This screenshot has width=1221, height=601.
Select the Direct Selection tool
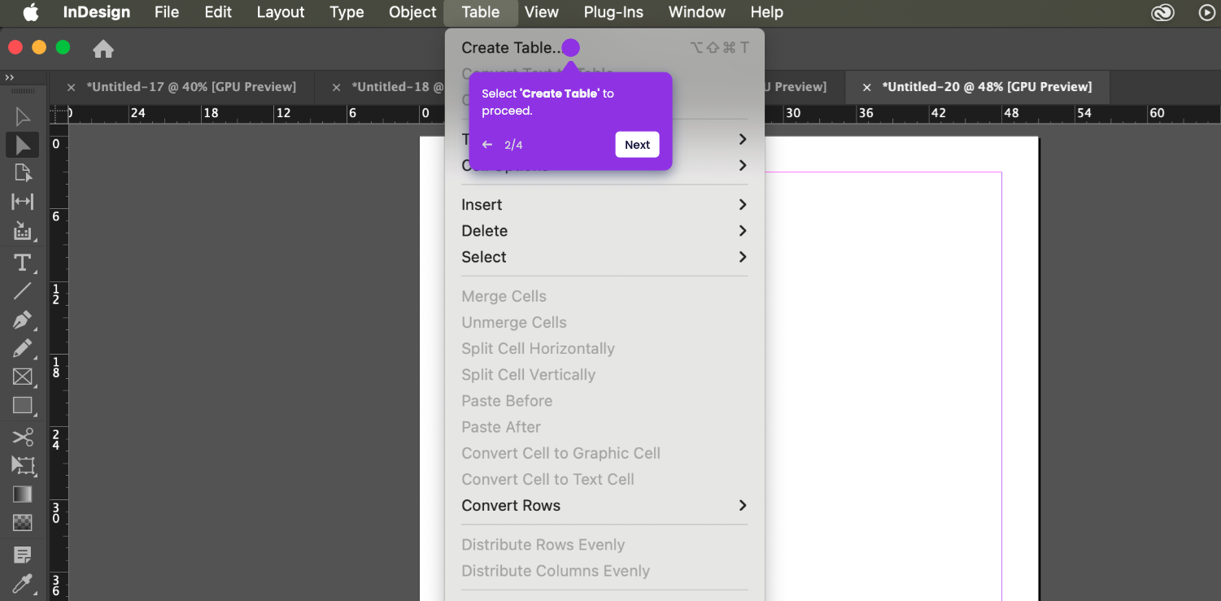[23, 145]
